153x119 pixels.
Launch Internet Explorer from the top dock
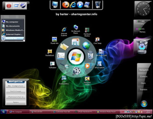73,5
